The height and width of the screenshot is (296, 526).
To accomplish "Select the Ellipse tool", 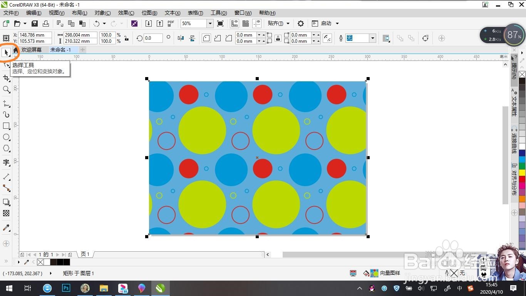I will pyautogui.click(x=6, y=137).
